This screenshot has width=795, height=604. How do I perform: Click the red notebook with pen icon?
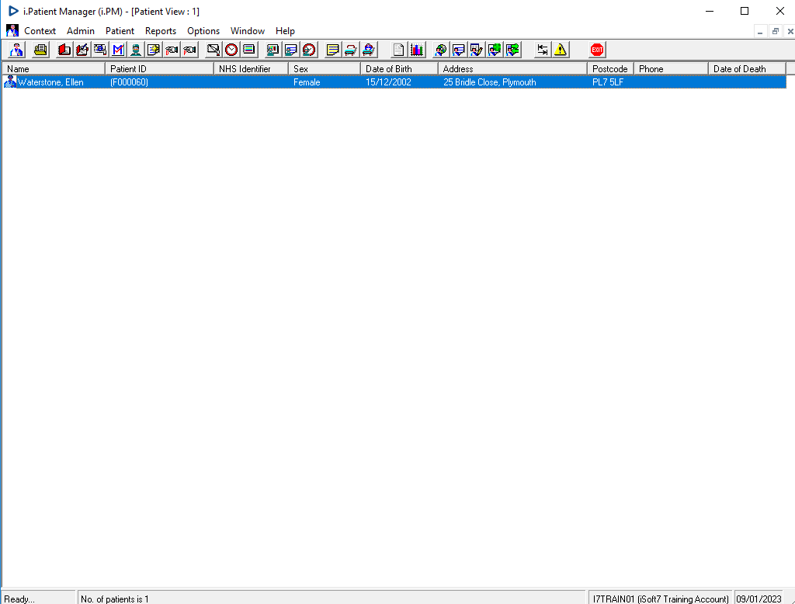click(82, 50)
